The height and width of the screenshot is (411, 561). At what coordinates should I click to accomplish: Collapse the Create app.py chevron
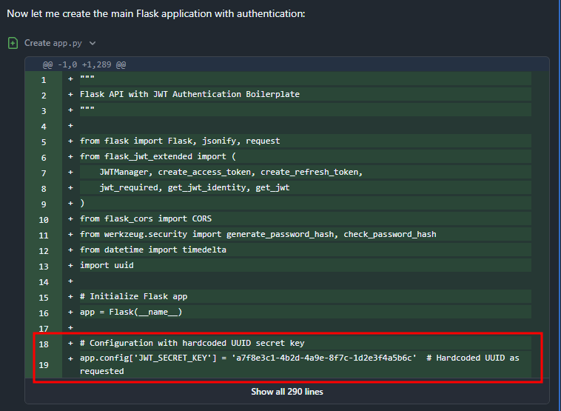pos(93,44)
